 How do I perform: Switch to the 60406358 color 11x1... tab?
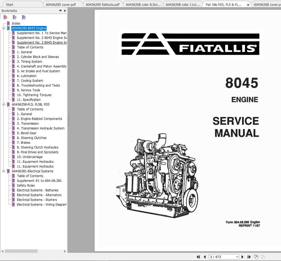coord(183,4)
